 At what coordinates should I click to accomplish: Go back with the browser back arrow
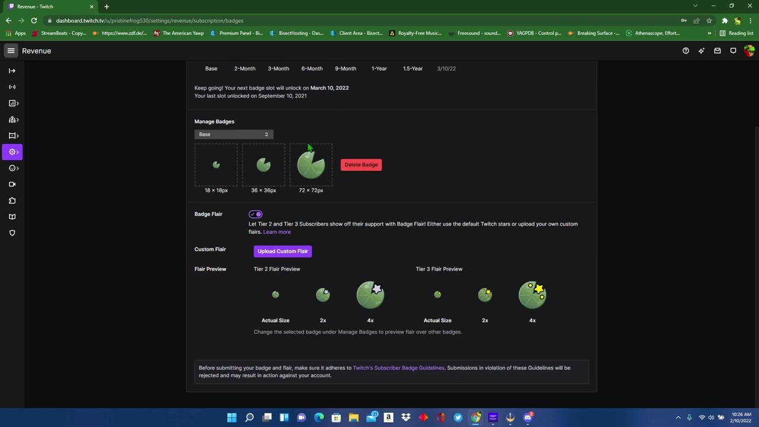[x=8, y=20]
